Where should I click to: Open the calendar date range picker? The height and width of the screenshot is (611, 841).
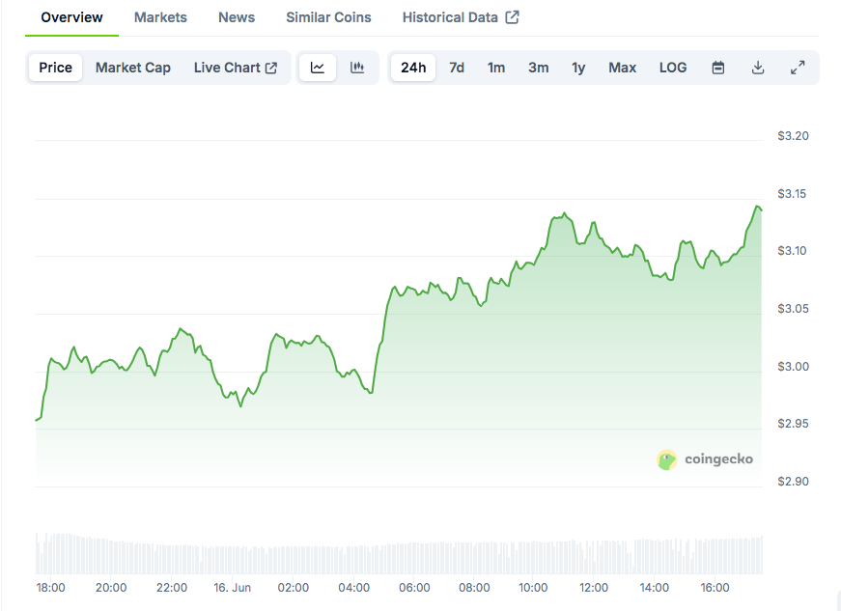pyautogui.click(x=718, y=68)
